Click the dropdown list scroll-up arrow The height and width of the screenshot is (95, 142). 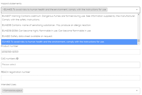(x=139, y=14)
